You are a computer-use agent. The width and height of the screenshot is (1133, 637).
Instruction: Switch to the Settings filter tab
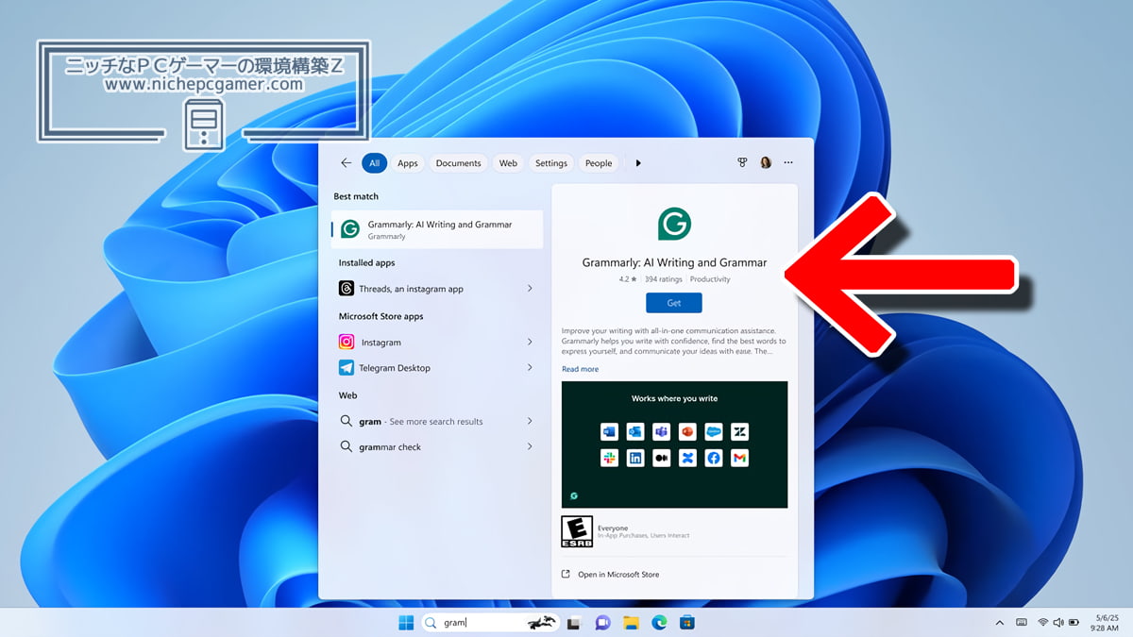551,163
